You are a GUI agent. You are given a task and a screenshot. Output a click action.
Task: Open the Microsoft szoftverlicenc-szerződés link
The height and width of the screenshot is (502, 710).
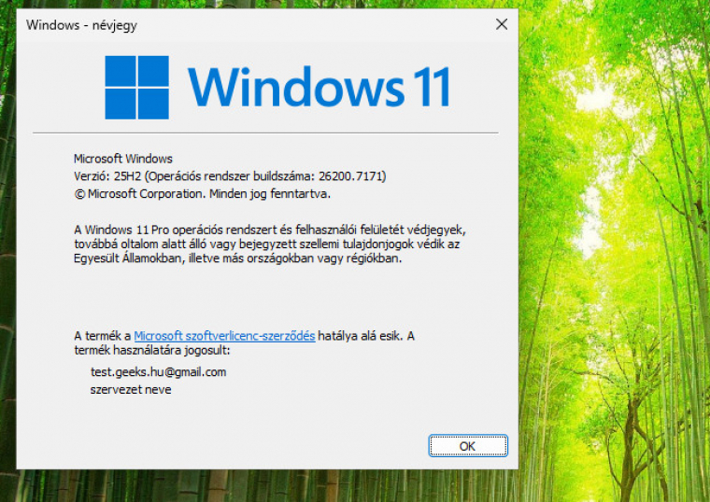pyautogui.click(x=224, y=336)
